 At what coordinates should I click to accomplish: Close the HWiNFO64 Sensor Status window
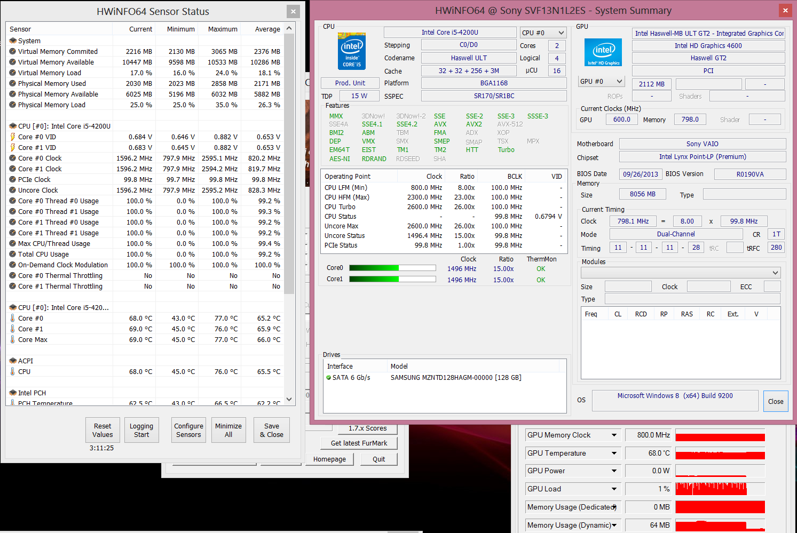tap(294, 11)
